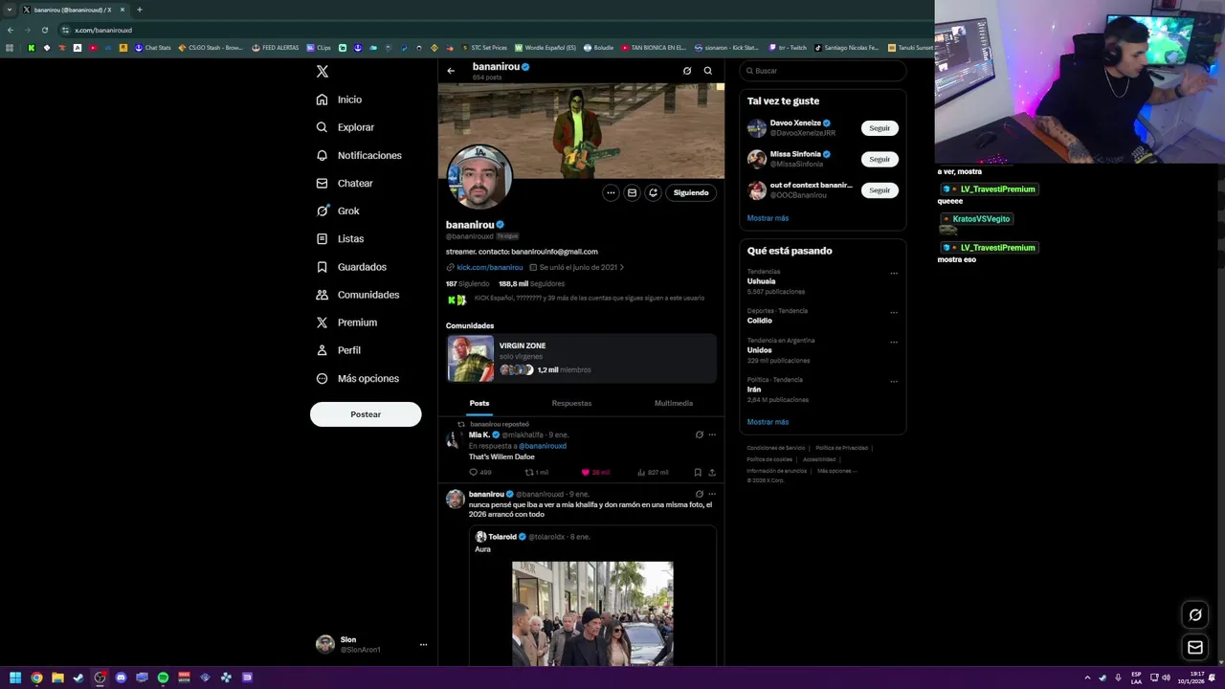Open Grok icon on Mia K. post
This screenshot has height=689, width=1225.
pyautogui.click(x=700, y=434)
